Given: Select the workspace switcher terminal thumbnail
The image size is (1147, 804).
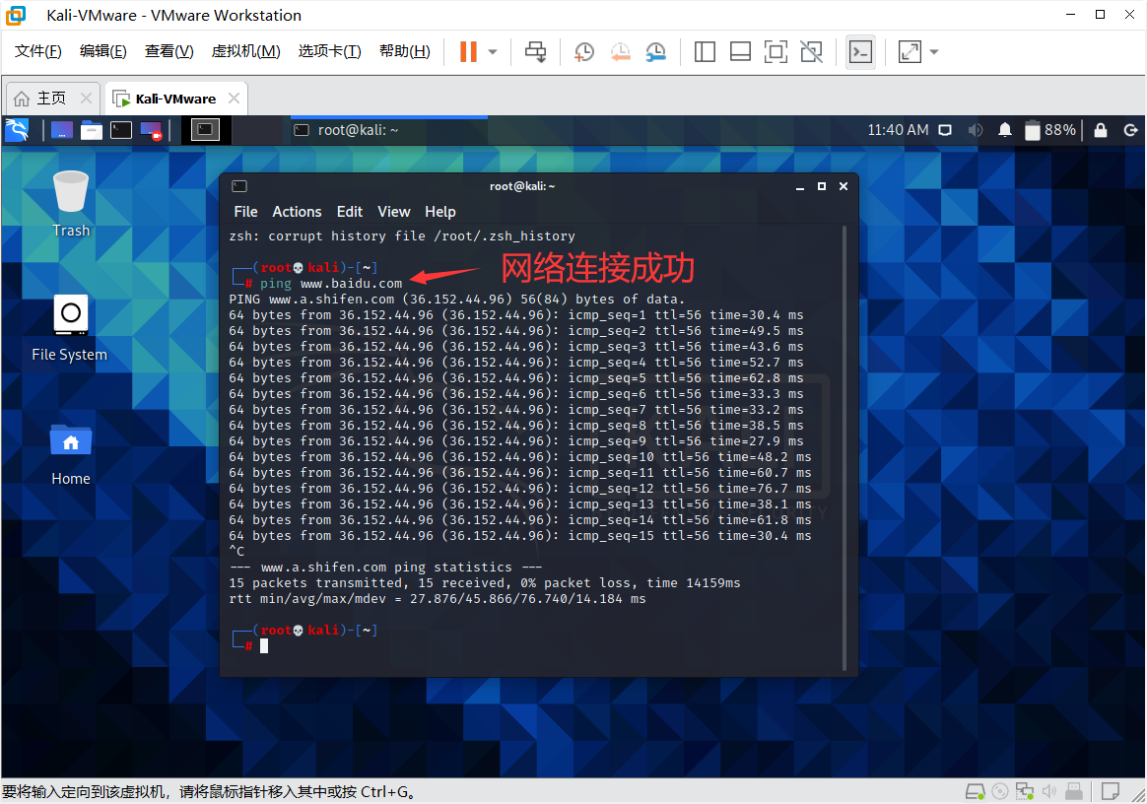Looking at the screenshot, I should click(206, 130).
